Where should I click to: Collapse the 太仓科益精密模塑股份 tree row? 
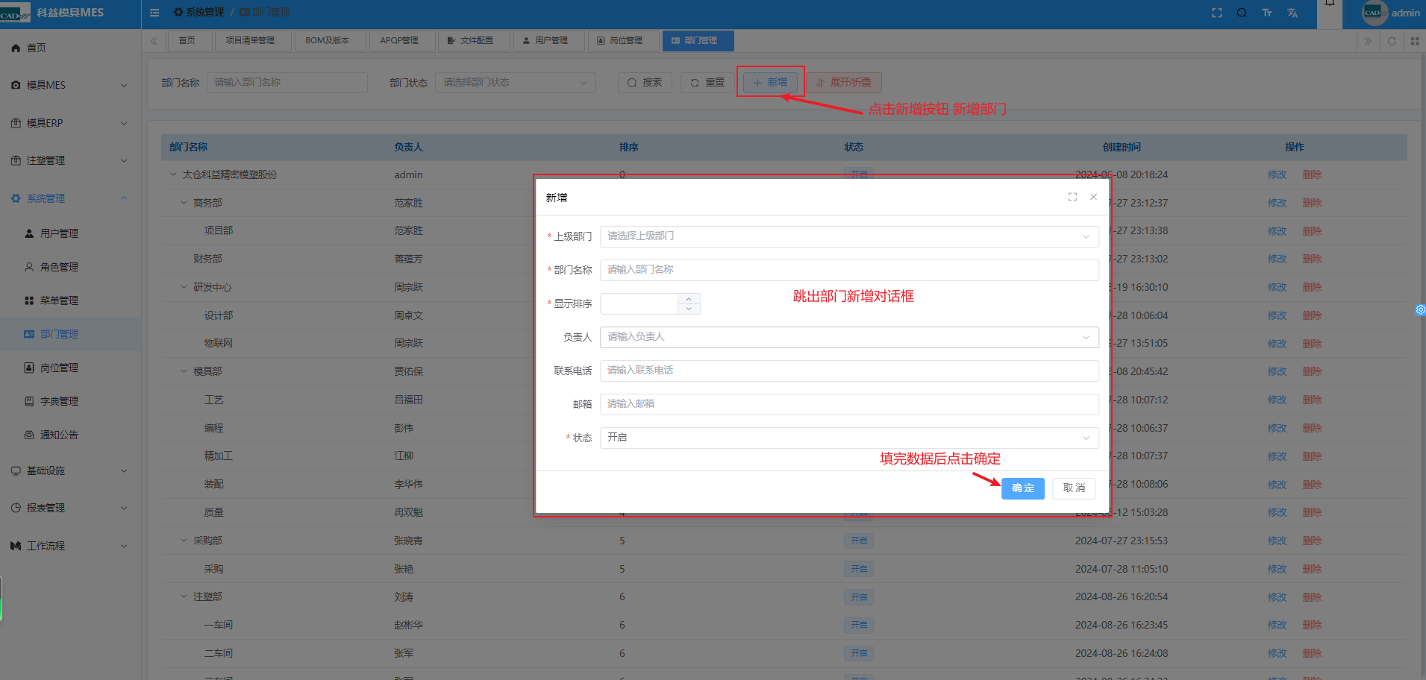173,174
